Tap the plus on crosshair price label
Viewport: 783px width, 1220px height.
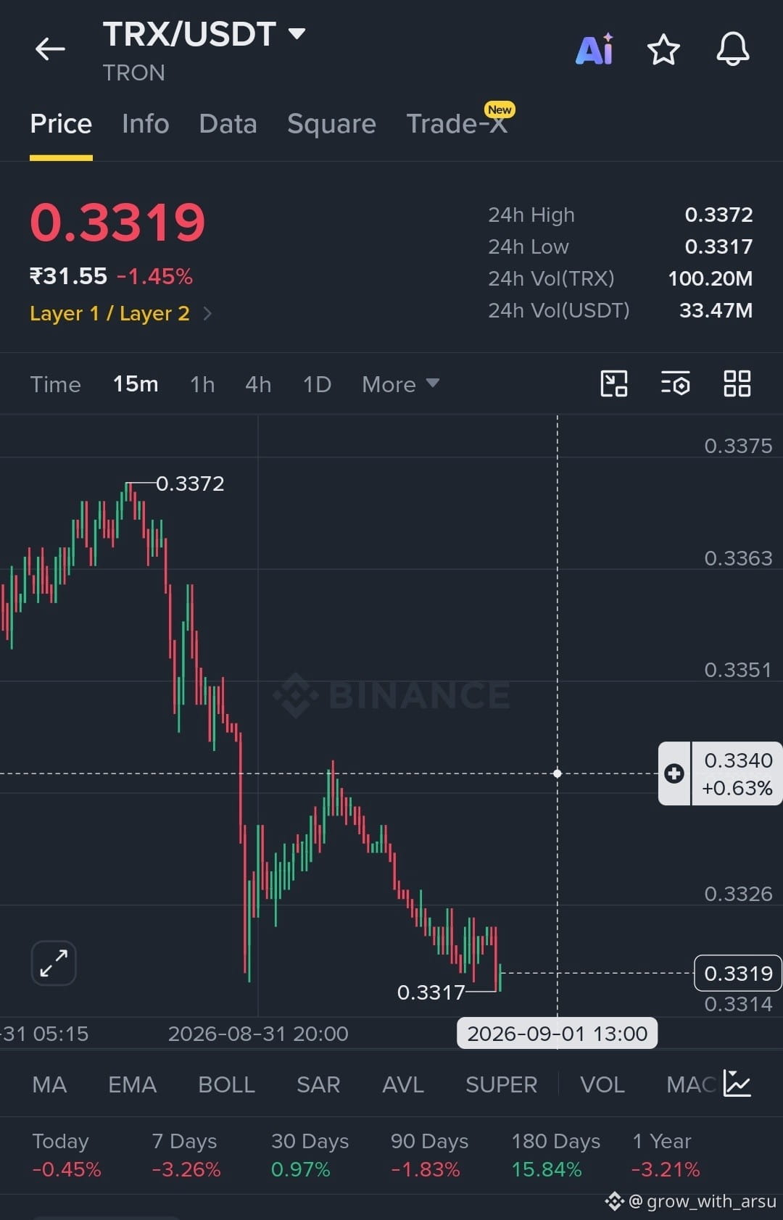(674, 773)
